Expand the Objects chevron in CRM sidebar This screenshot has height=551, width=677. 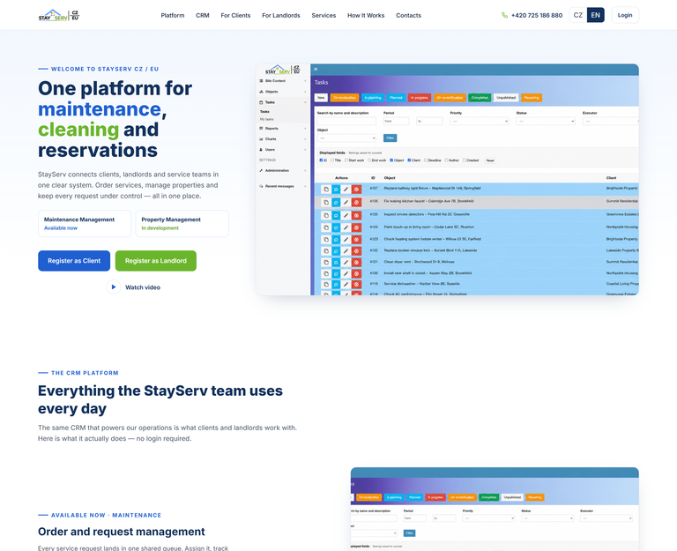click(305, 92)
